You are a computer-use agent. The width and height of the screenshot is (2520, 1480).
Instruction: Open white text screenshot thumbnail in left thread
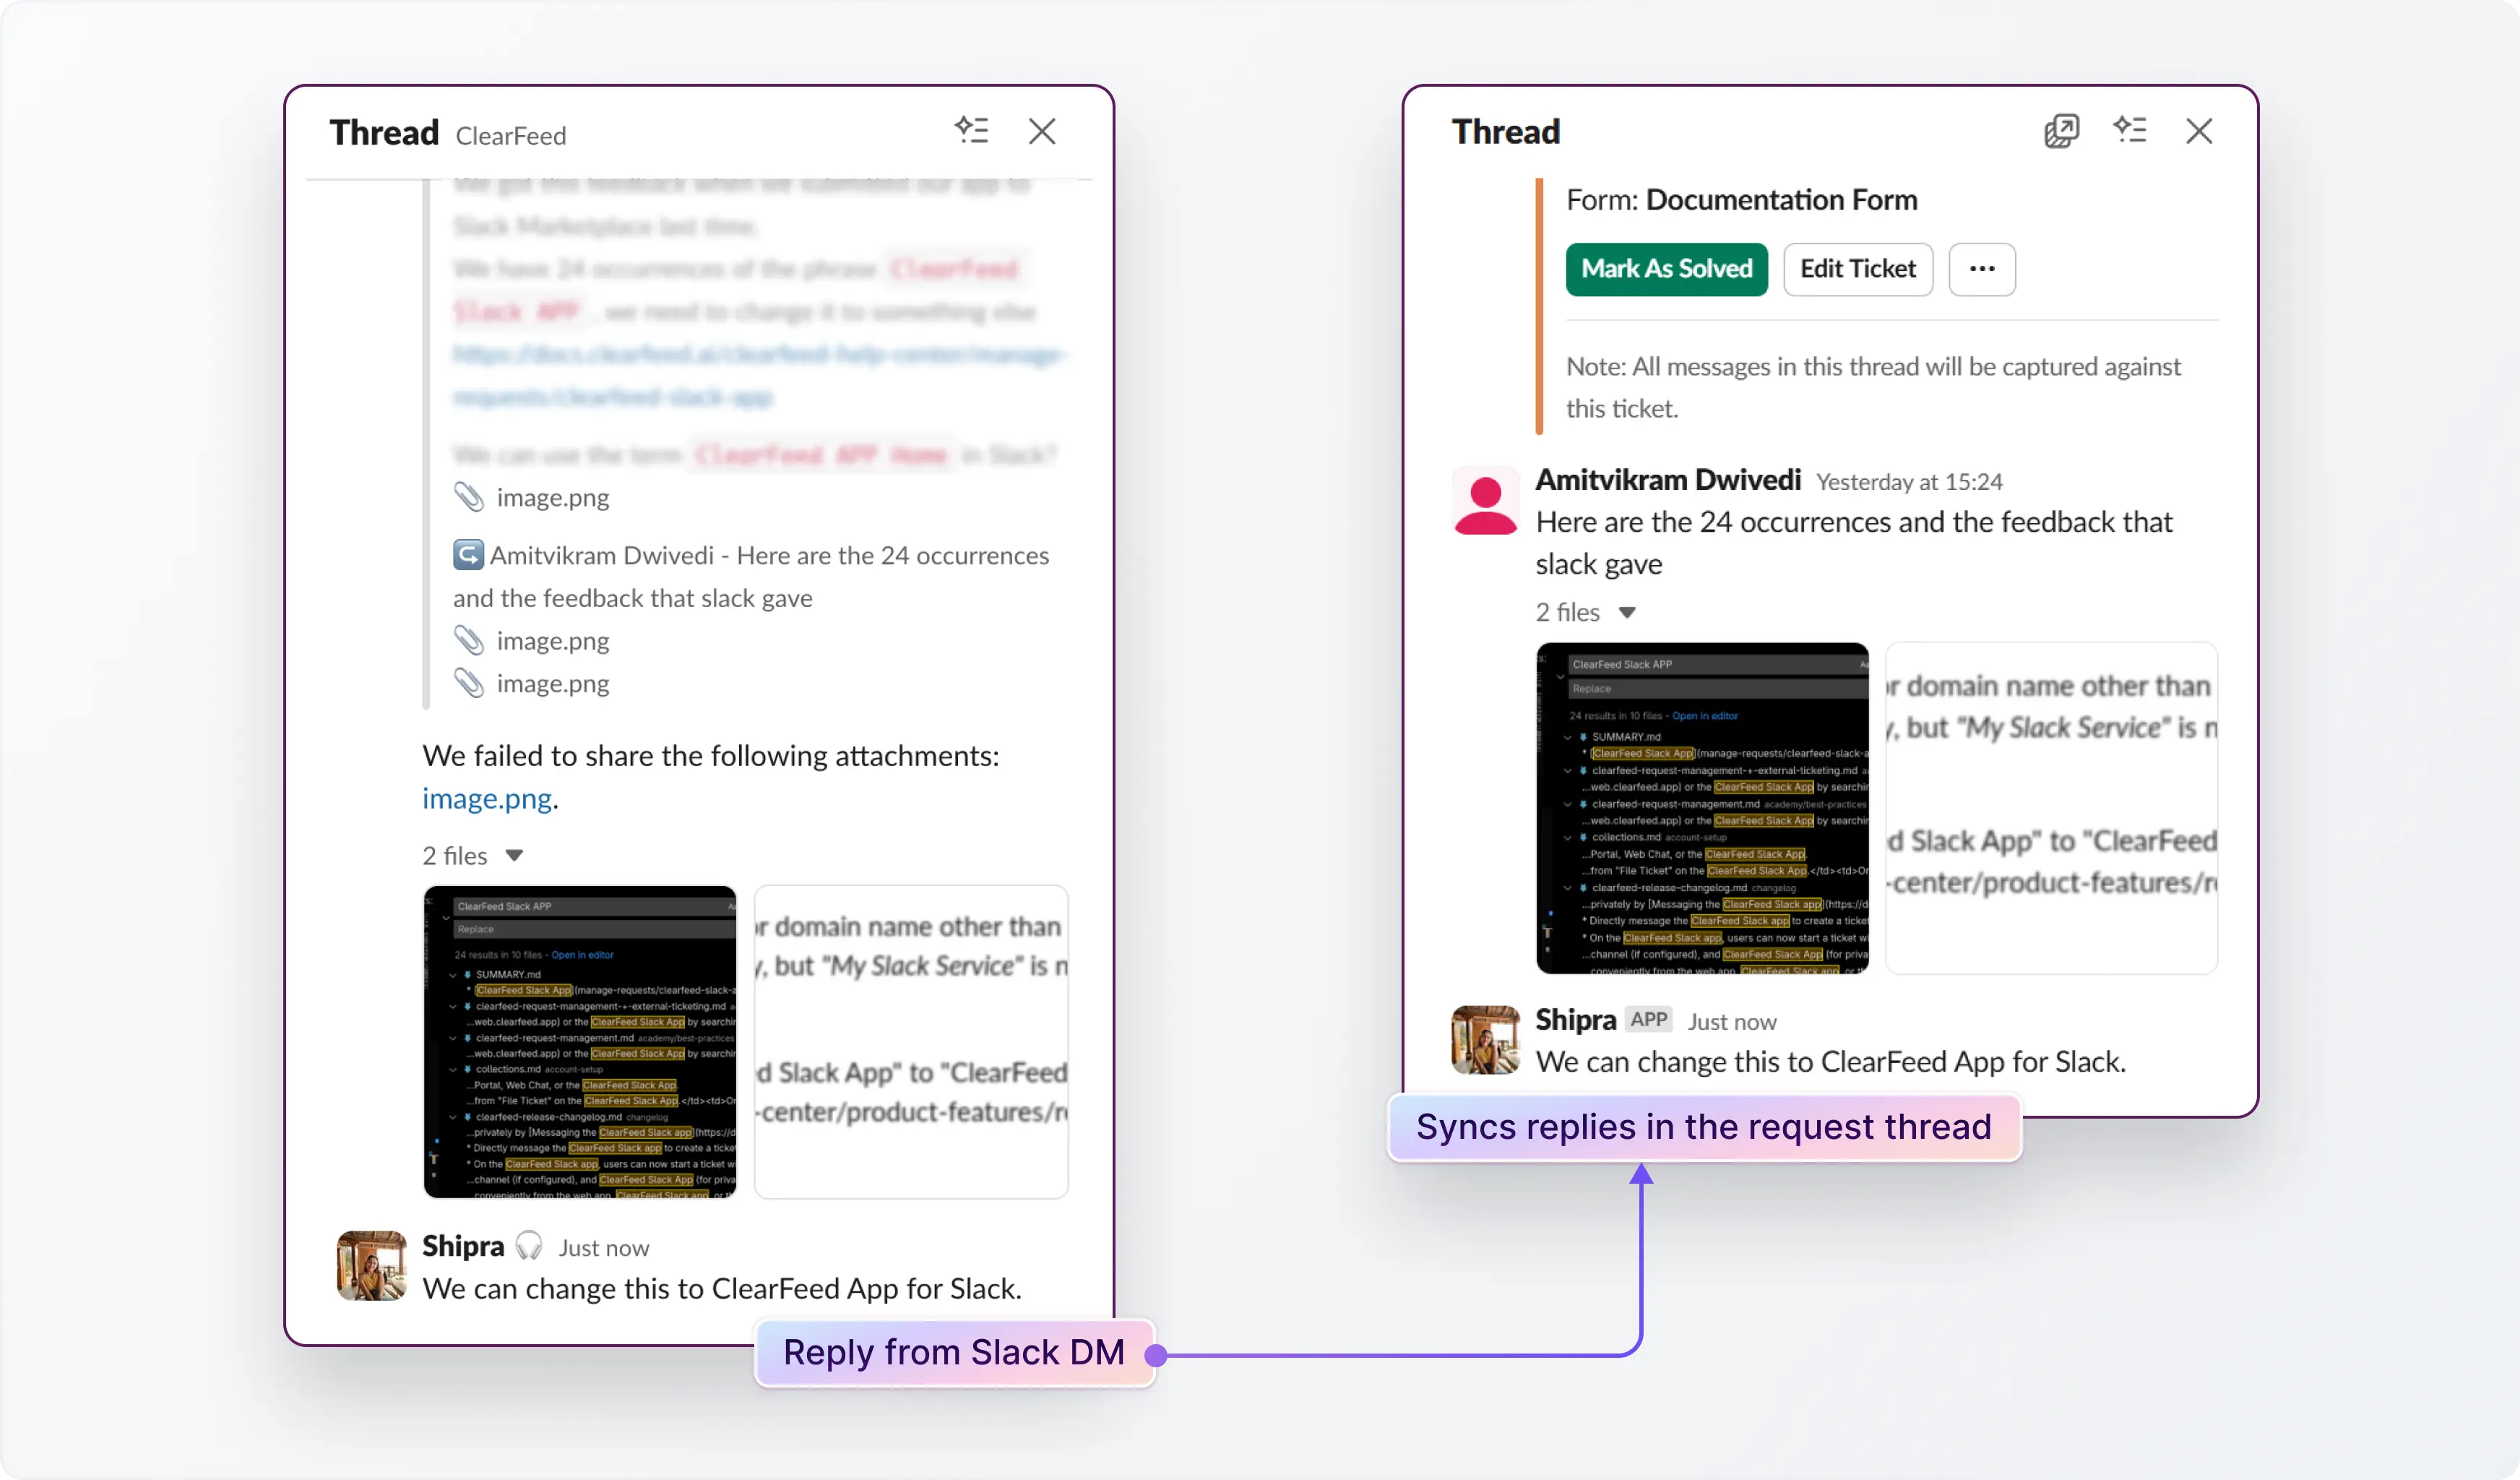click(x=911, y=1042)
